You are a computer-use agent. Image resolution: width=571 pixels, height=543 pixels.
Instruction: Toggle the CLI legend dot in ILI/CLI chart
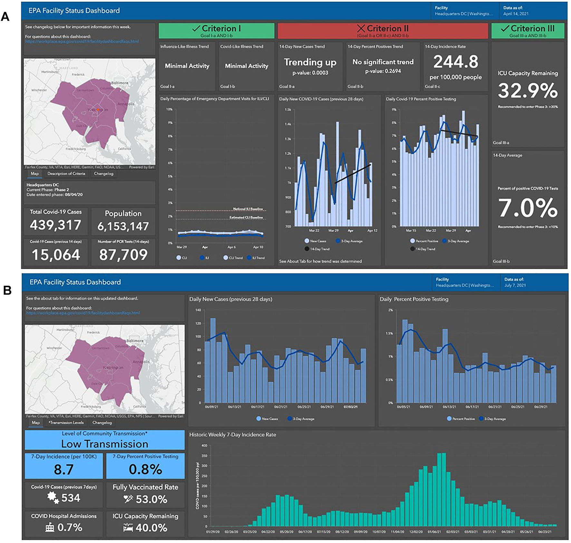pos(179,257)
